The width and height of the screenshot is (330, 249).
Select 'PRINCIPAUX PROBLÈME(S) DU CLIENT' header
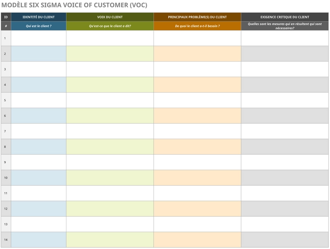(x=198, y=17)
